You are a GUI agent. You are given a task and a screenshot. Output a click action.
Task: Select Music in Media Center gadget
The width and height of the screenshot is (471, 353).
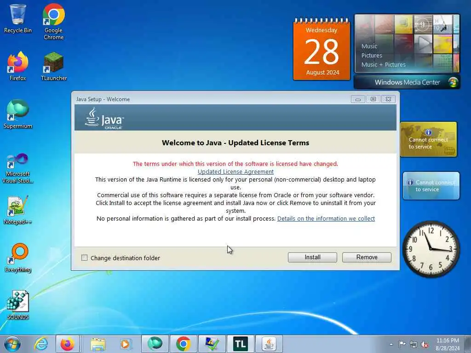[369, 46]
